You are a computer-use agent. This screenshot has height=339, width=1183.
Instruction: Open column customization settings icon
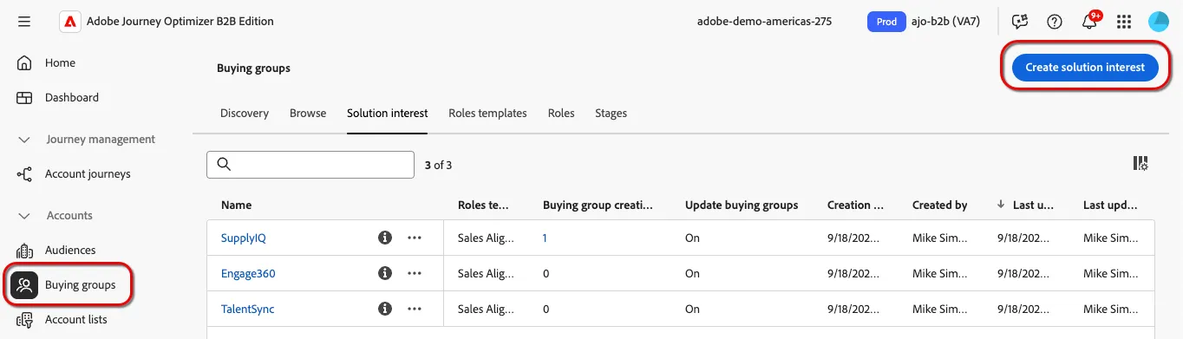pos(1141,164)
